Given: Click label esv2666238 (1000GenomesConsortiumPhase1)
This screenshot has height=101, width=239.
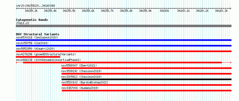Looking at the screenshot, I should (x=48, y=60).
